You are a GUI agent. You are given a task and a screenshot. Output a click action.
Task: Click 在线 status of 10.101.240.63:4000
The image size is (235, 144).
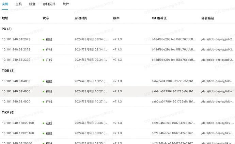point(47,101)
